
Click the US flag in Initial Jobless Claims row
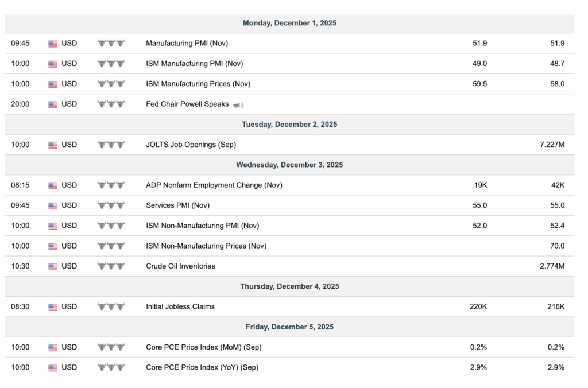point(53,307)
